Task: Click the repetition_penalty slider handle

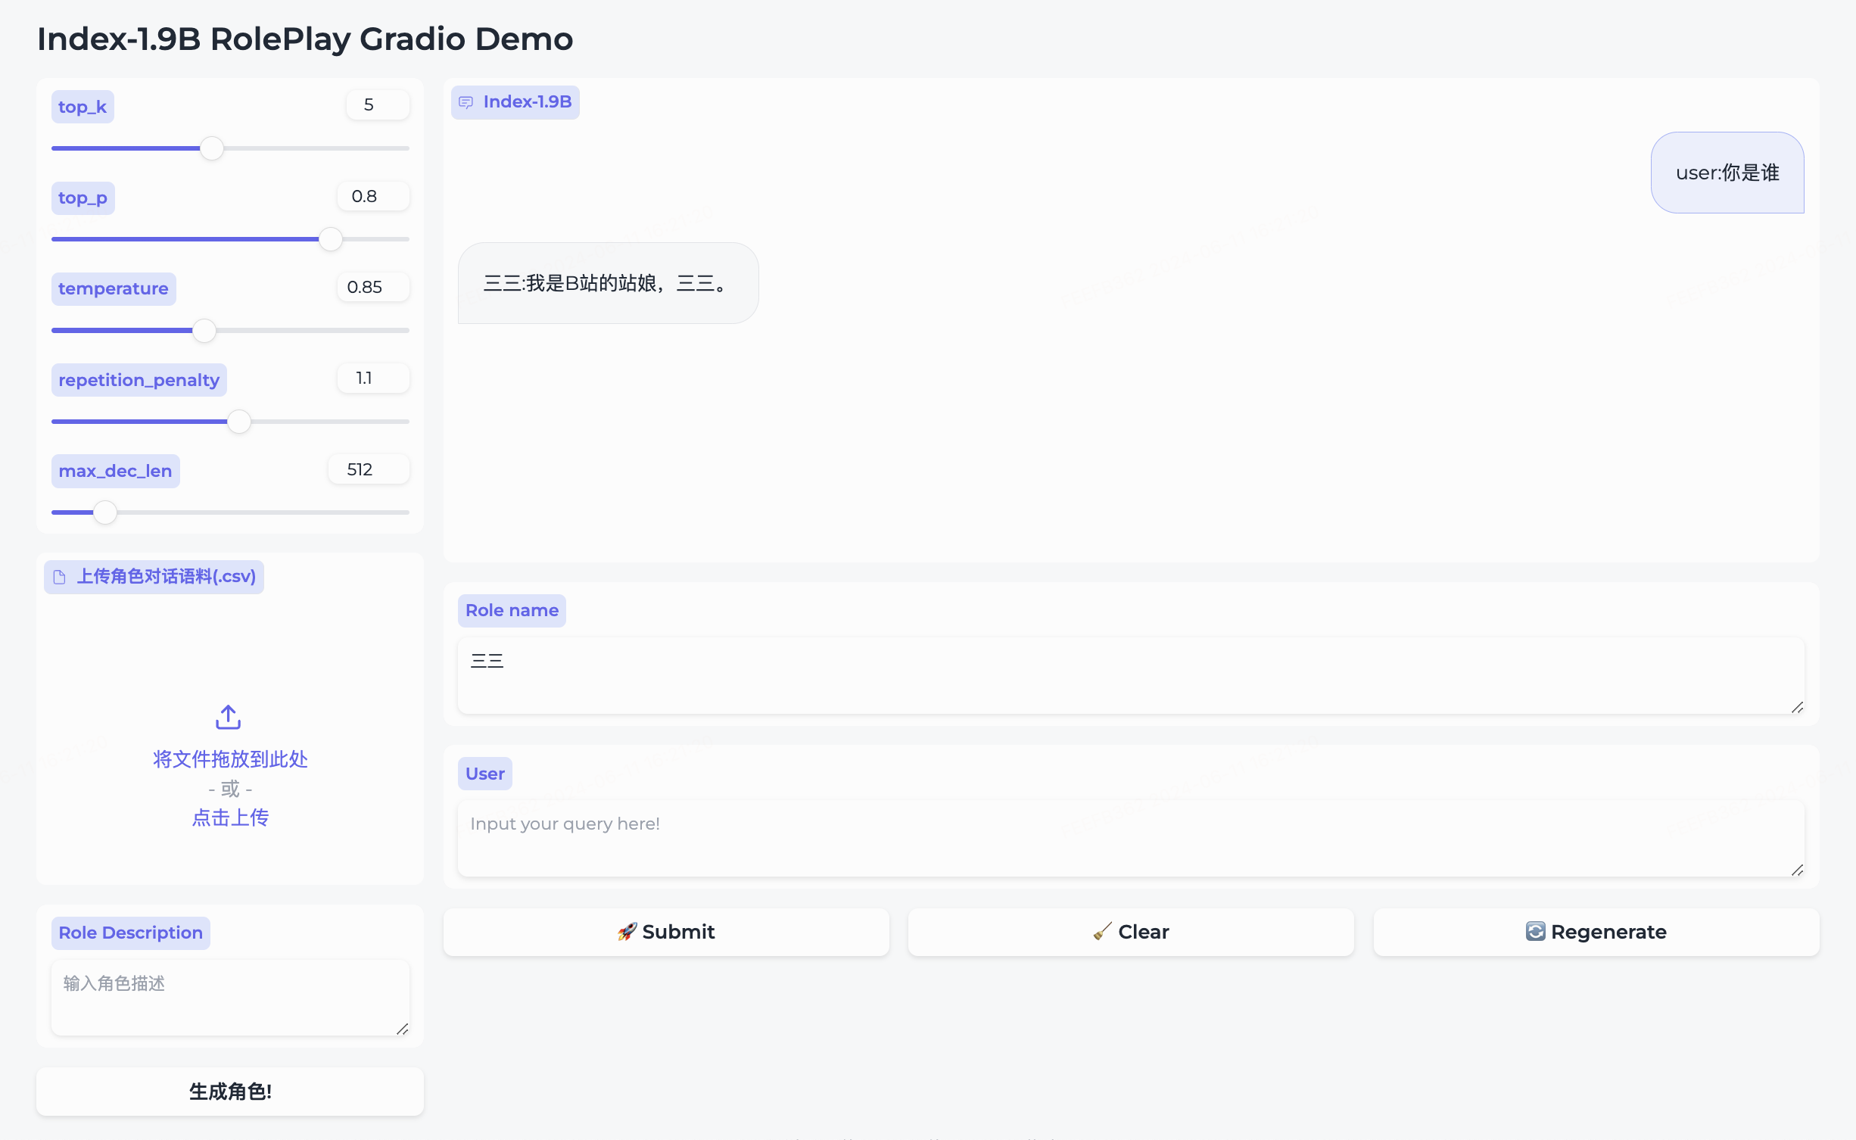Action: pyautogui.click(x=239, y=422)
